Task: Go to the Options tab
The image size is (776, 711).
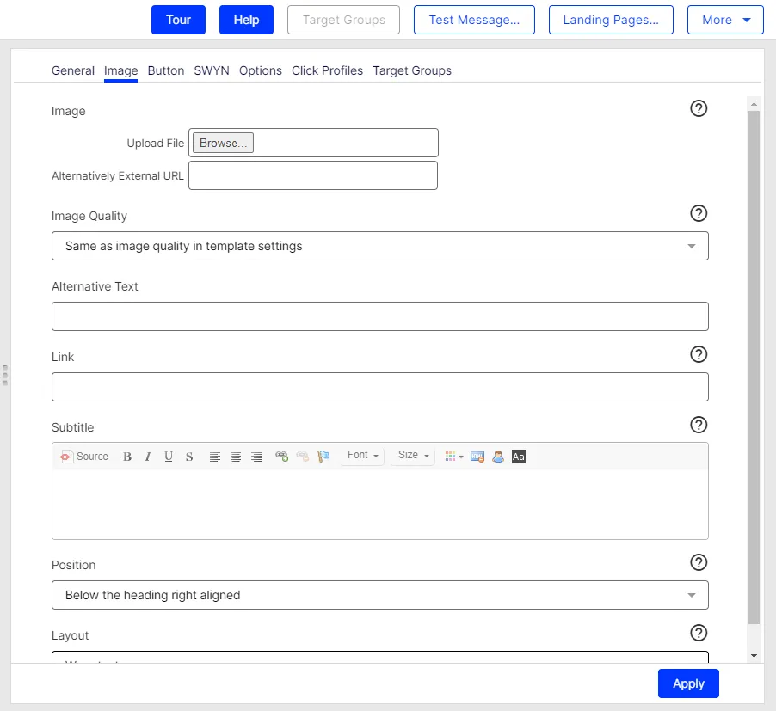Action: 261,70
